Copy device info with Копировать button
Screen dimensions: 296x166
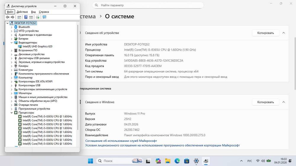pos(266,33)
